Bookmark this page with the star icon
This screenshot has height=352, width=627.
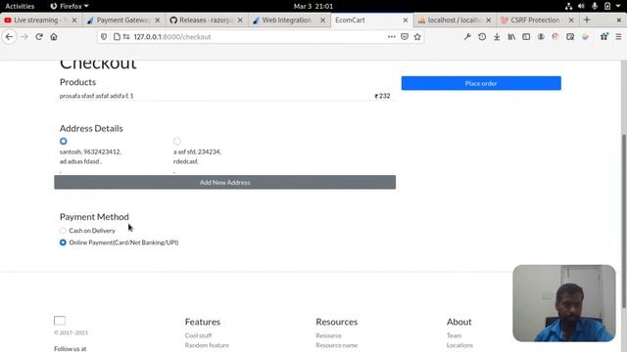418,37
